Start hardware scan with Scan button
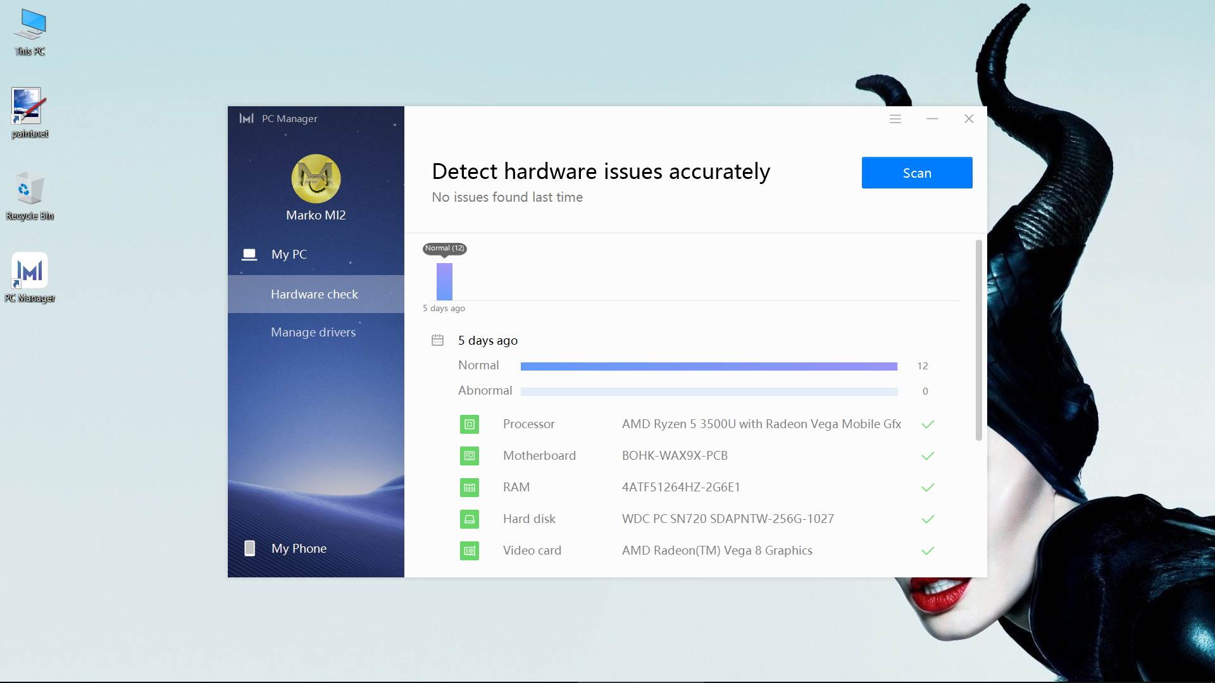 tap(916, 173)
